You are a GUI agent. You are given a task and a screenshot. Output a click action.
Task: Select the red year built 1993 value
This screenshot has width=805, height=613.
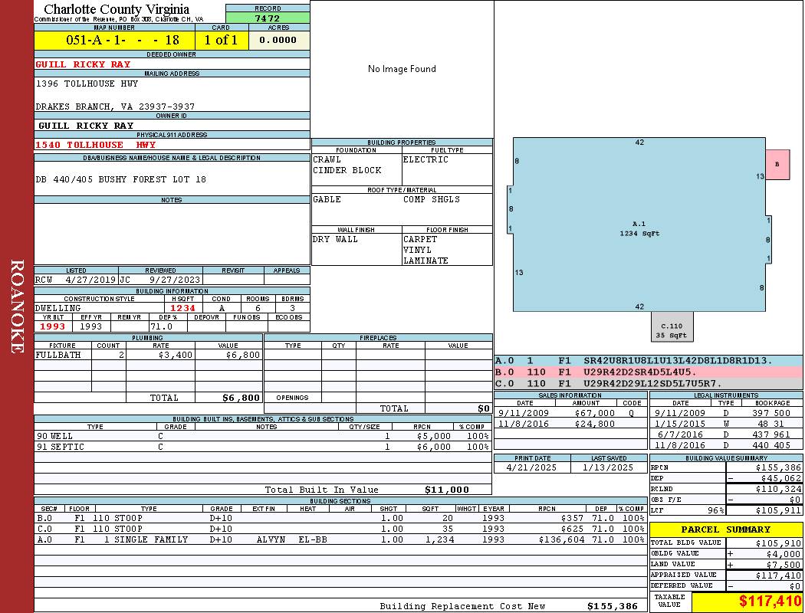point(53,326)
